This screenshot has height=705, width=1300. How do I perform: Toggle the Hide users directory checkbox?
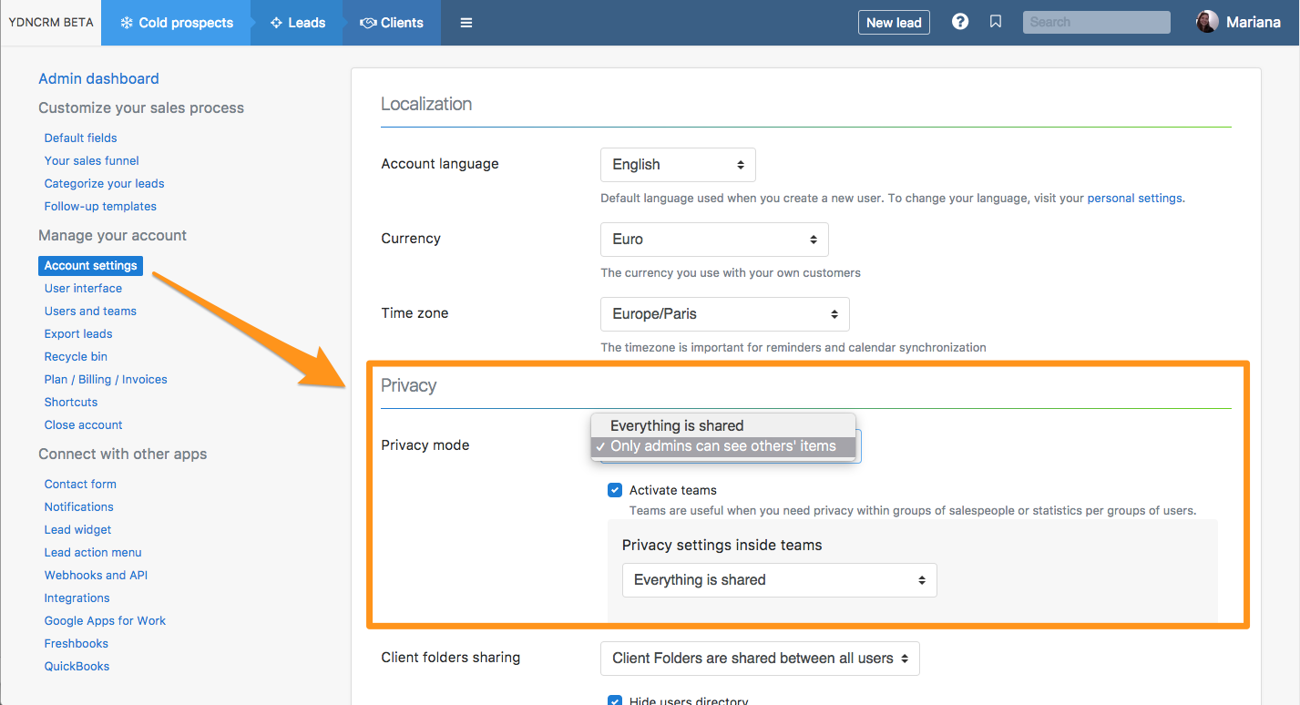coord(615,700)
